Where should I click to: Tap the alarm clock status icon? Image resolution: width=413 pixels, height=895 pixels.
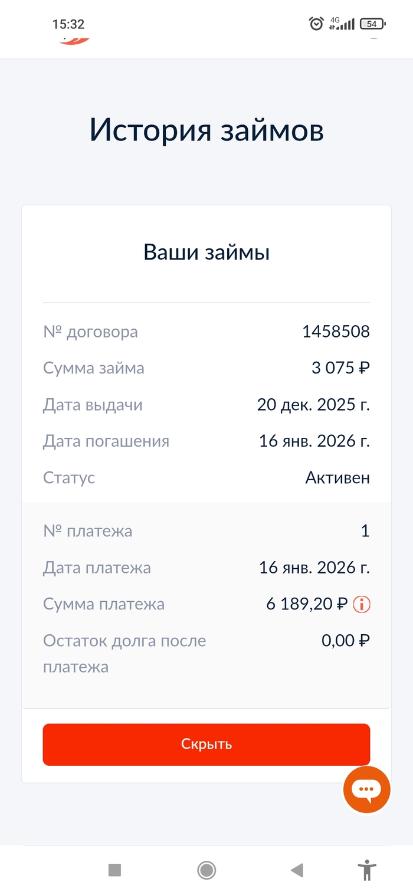tap(316, 24)
